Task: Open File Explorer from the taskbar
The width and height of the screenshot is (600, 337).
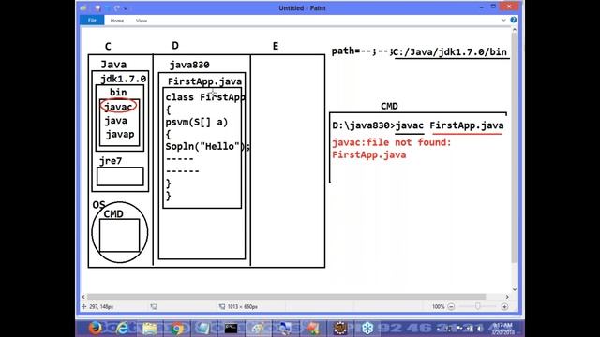Action: pos(150,329)
